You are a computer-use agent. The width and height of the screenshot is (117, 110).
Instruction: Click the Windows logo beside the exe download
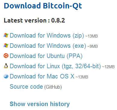[6, 45]
